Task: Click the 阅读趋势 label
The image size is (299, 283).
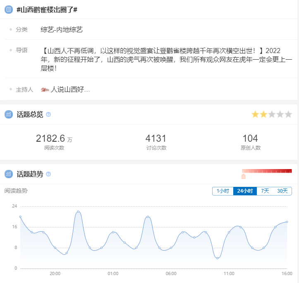Action: point(16,191)
